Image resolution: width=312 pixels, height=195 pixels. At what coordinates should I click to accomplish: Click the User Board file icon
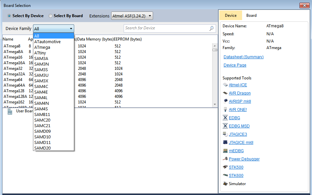[10, 112]
